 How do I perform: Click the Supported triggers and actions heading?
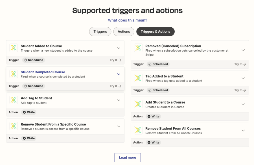tap(128, 10)
